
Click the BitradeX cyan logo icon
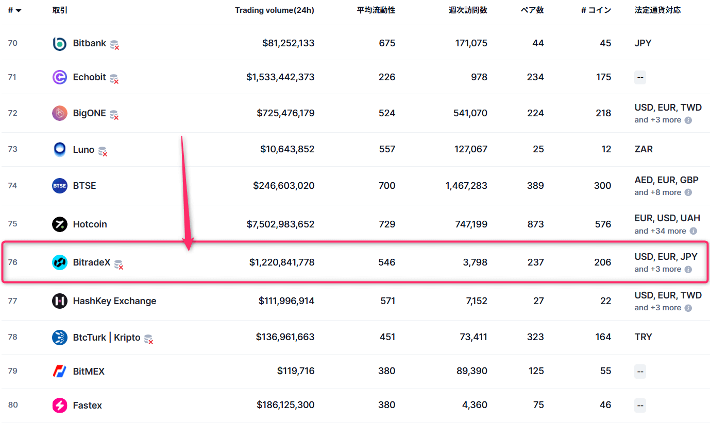60,262
